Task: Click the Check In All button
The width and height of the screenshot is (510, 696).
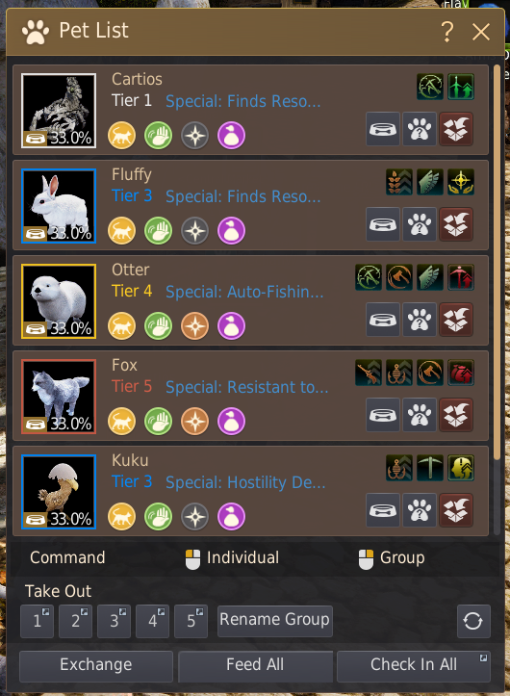Action: (414, 665)
